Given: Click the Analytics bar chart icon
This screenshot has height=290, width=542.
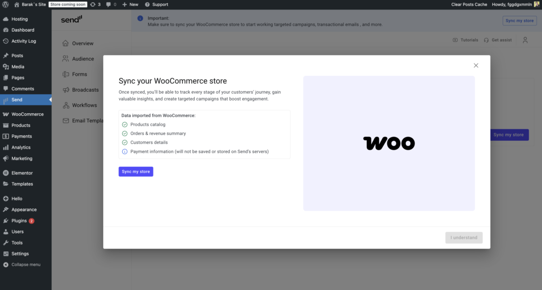Looking at the screenshot, I should click(6, 148).
